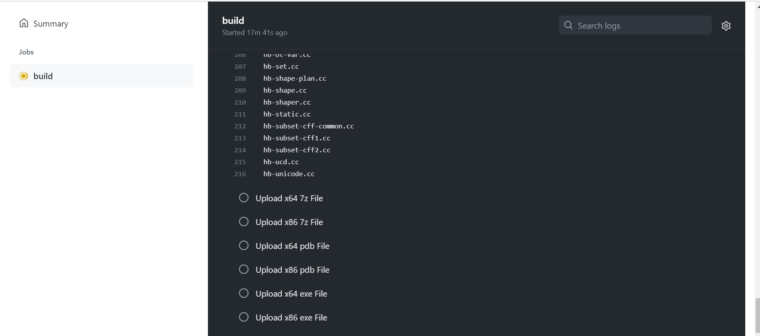Click line number 212 in the log

240,126
